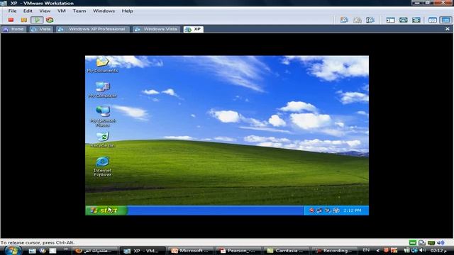This screenshot has width=454, height=255.
Task: Select Internet Explorer icon on XP desktop
Action: click(102, 166)
